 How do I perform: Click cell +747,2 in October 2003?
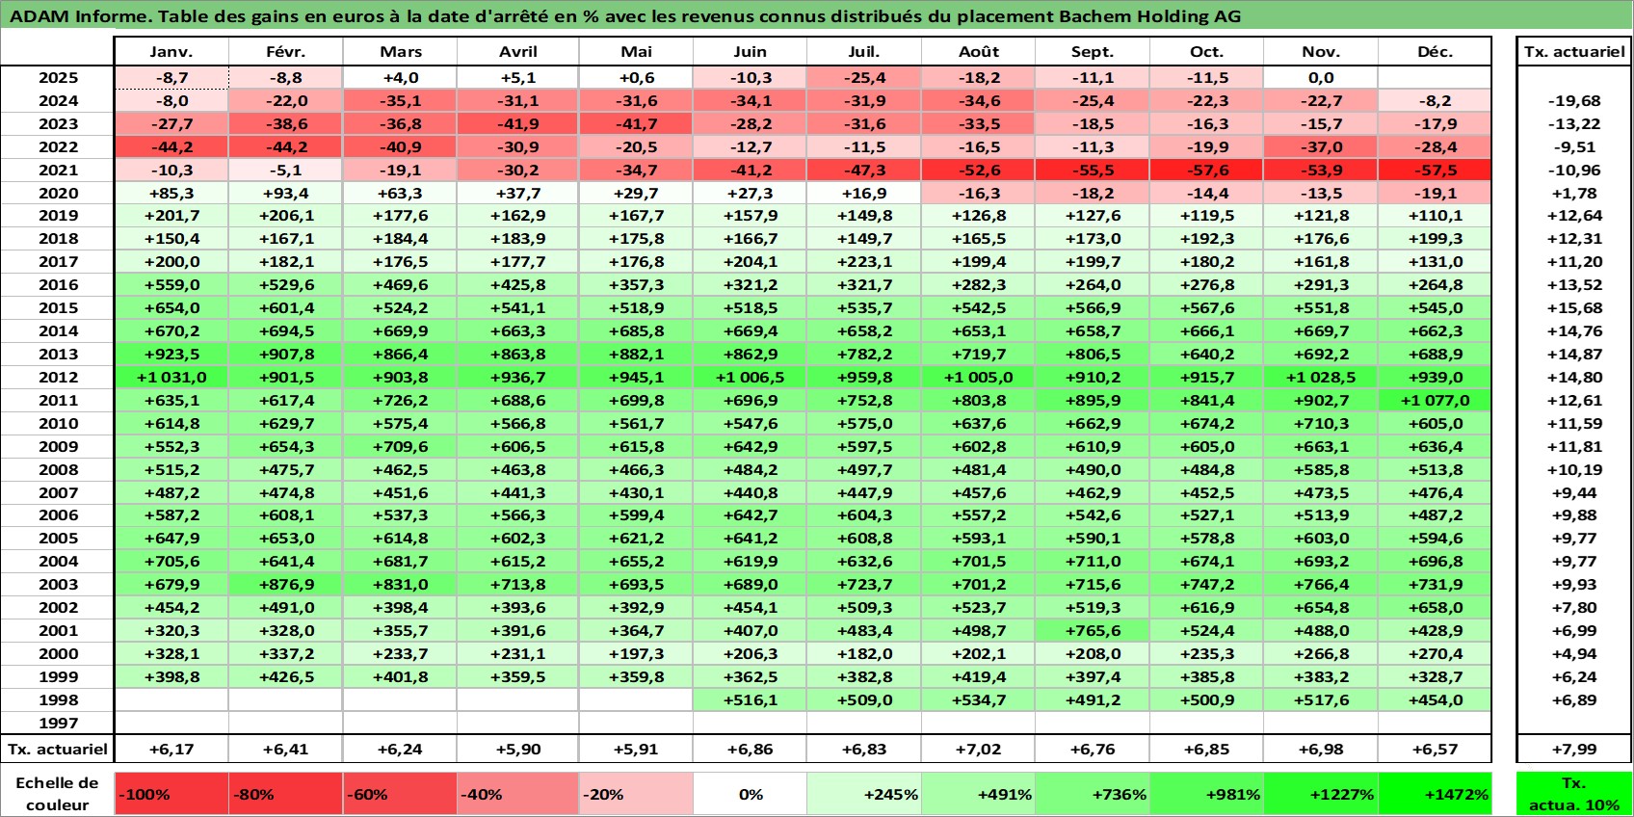click(1206, 585)
